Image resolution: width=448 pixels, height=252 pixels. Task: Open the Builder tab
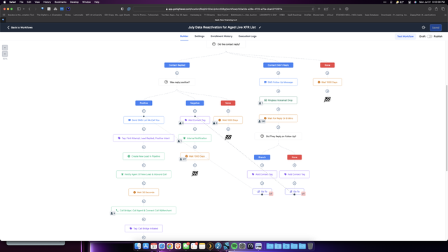coord(184,36)
